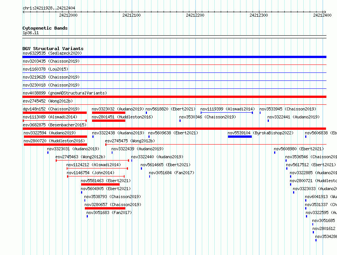Click nsv5581463 (Ebert2021) red bar
Image resolution: width=337 pixels, height=255 pixels.
click(x=100, y=184)
